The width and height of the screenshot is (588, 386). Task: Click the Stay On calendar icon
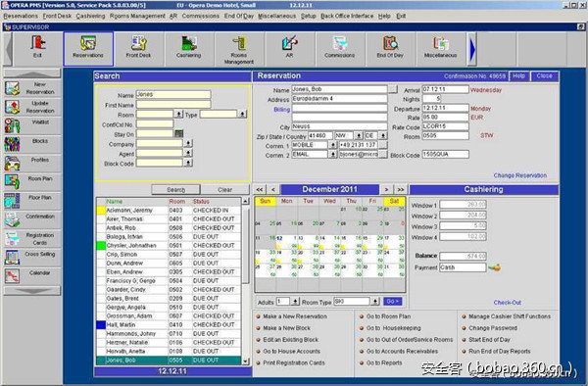click(179, 134)
